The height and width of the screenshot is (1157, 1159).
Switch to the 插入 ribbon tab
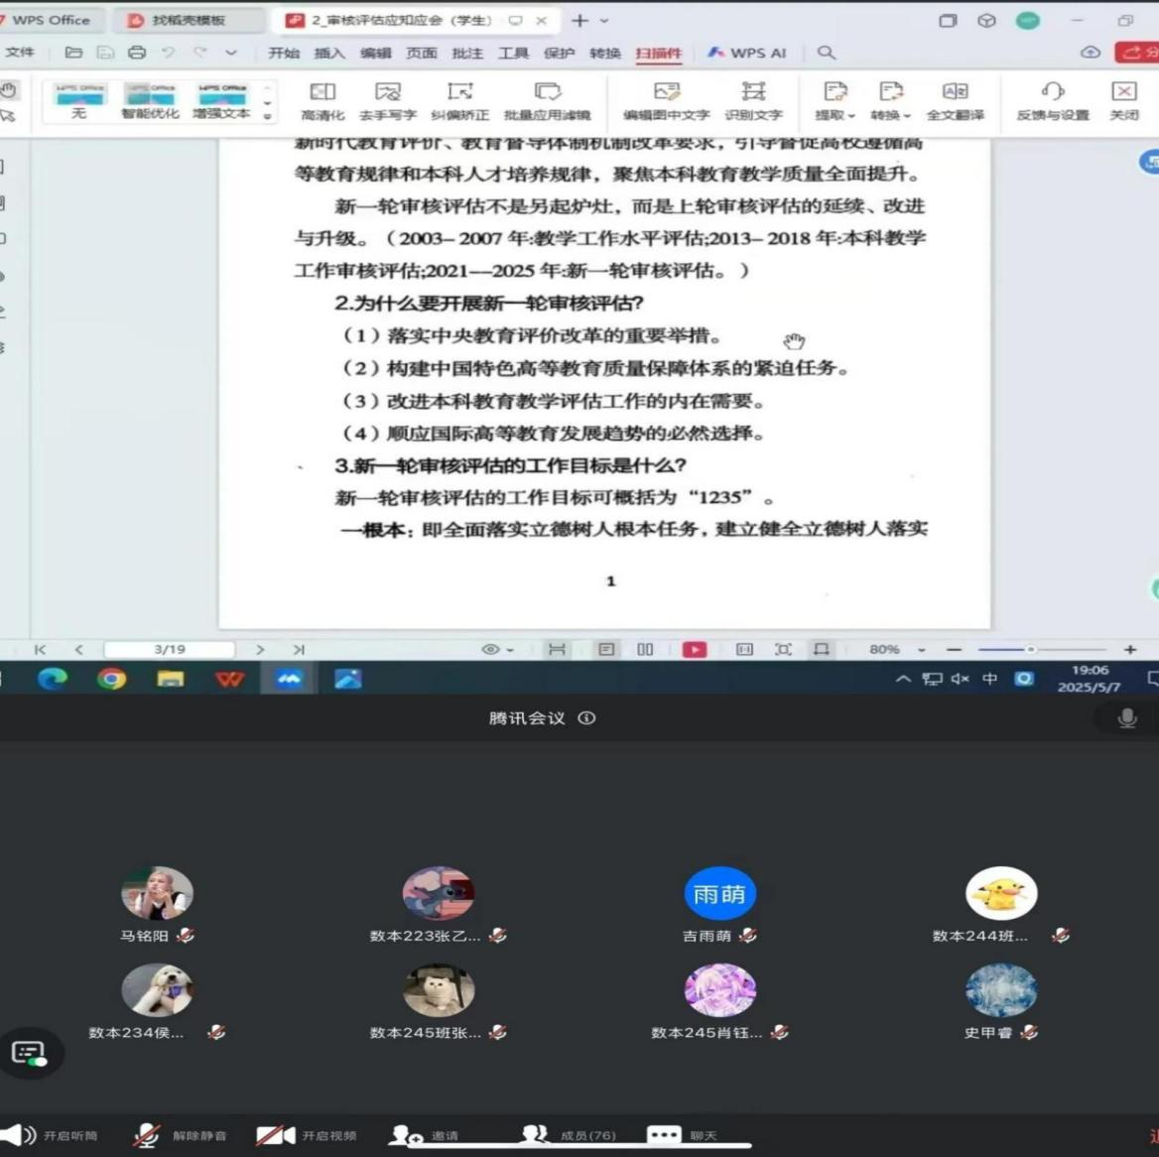click(329, 53)
